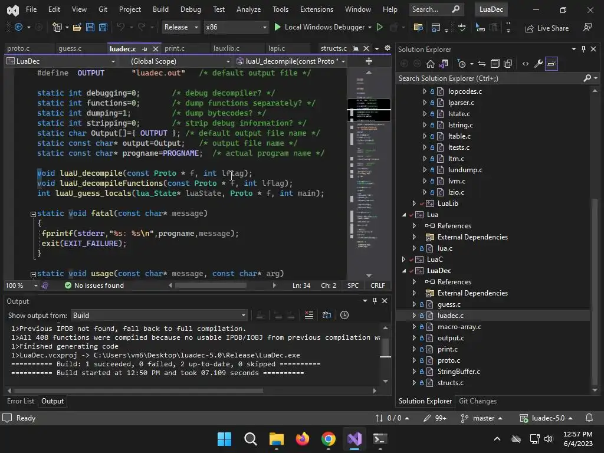Viewport: 604px width, 453px height.
Task: Click Pending Changes Filter clock icon
Action: [x=461, y=64]
